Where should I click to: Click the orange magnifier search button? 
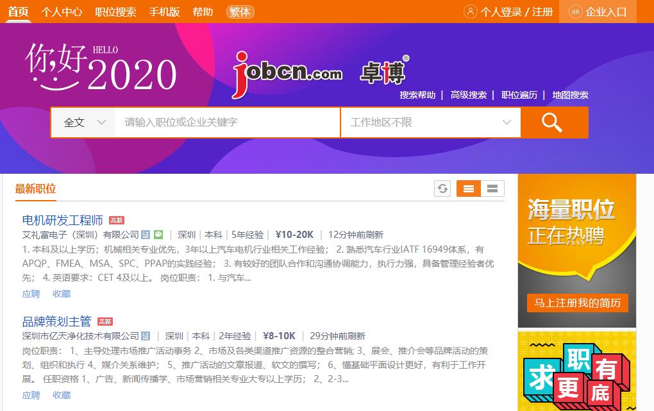[555, 122]
